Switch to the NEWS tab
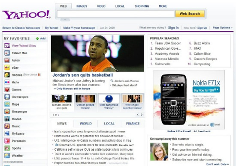This screenshot has width=236, height=166. coord(62,124)
